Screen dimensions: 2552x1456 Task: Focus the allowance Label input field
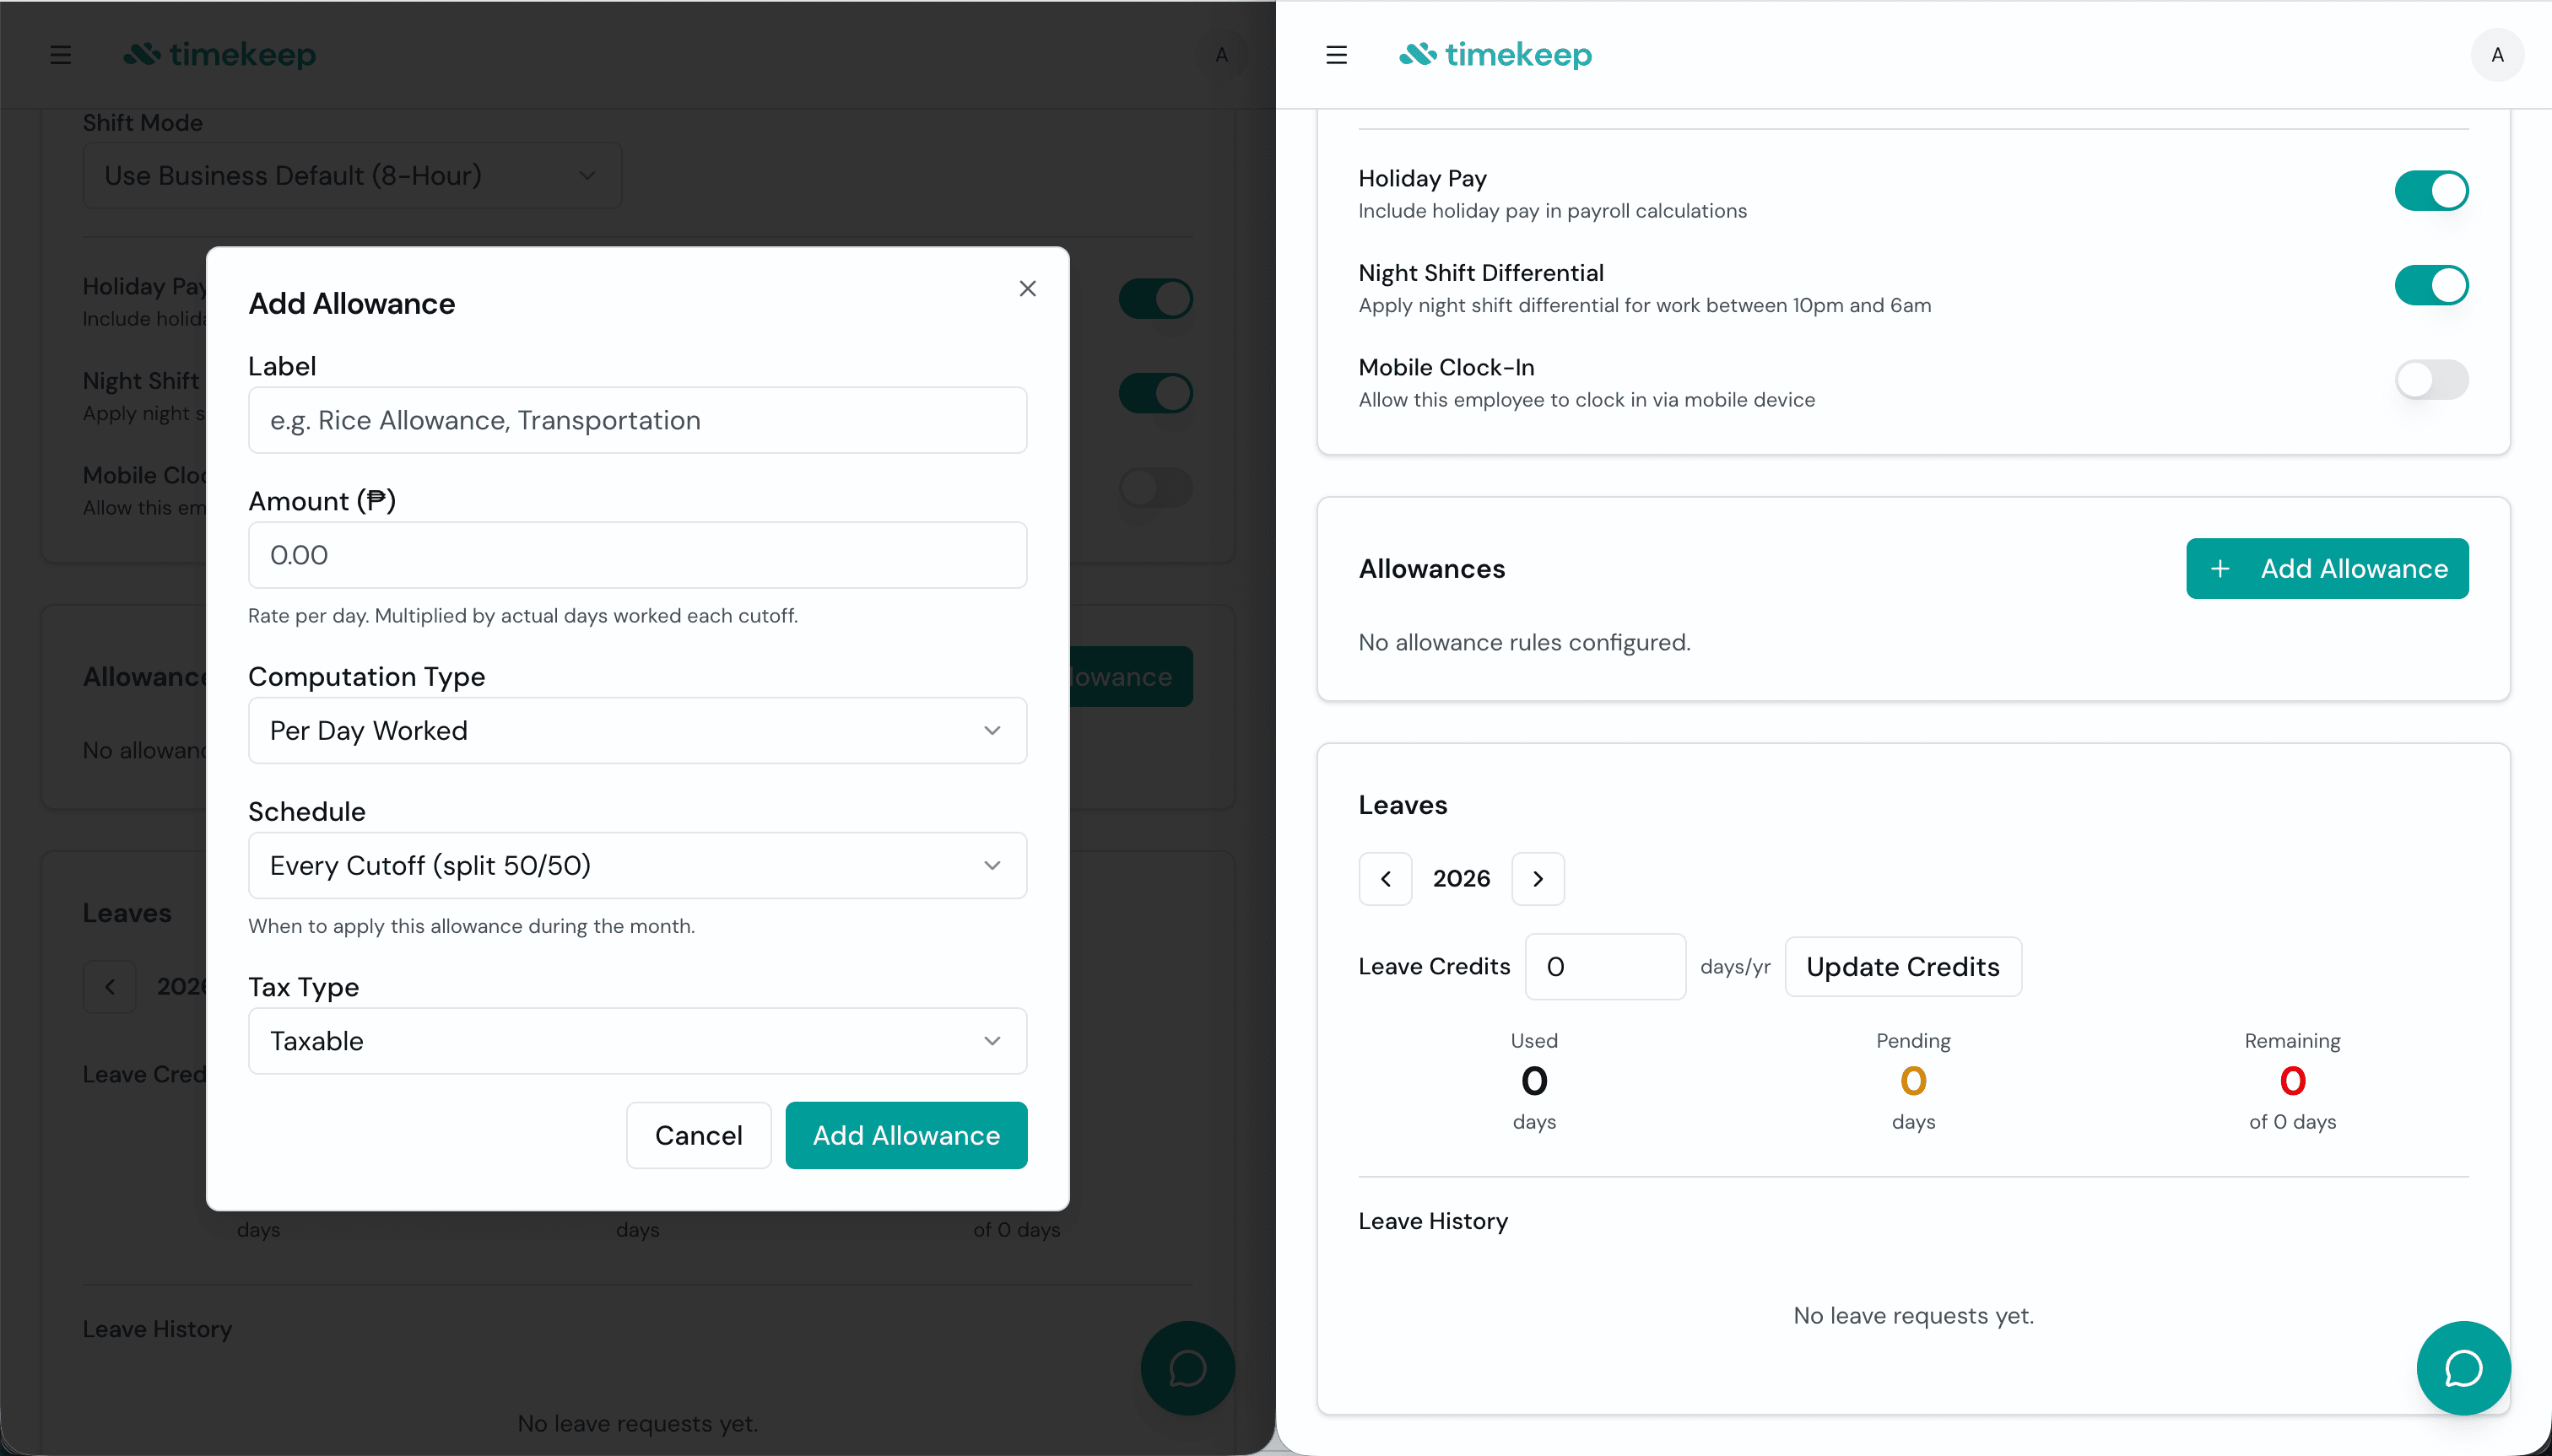637,421
